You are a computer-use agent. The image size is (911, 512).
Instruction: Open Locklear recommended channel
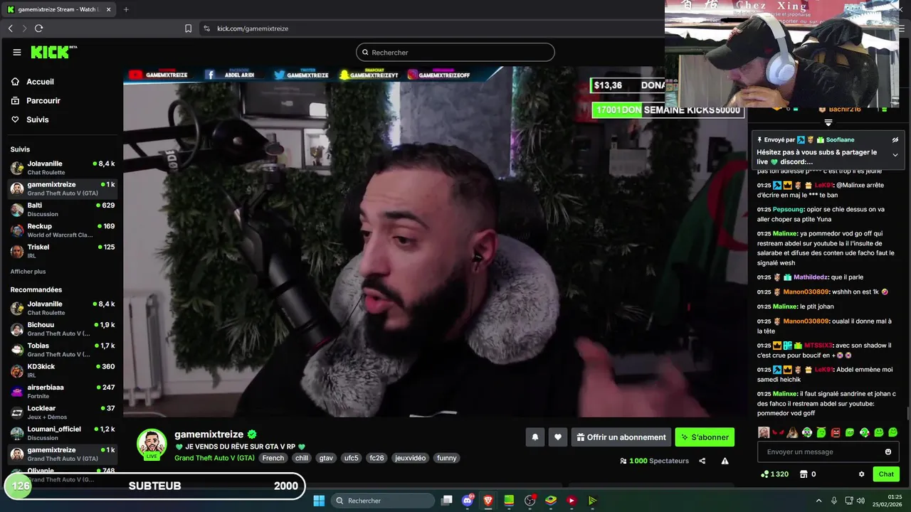pyautogui.click(x=62, y=412)
